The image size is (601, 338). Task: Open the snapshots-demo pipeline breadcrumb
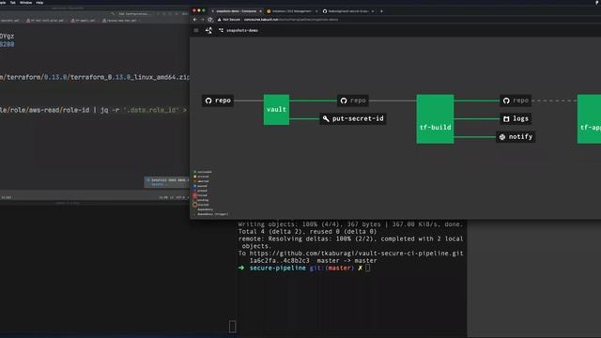pyautogui.click(x=239, y=30)
